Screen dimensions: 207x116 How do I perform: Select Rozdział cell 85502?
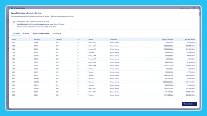point(36,82)
